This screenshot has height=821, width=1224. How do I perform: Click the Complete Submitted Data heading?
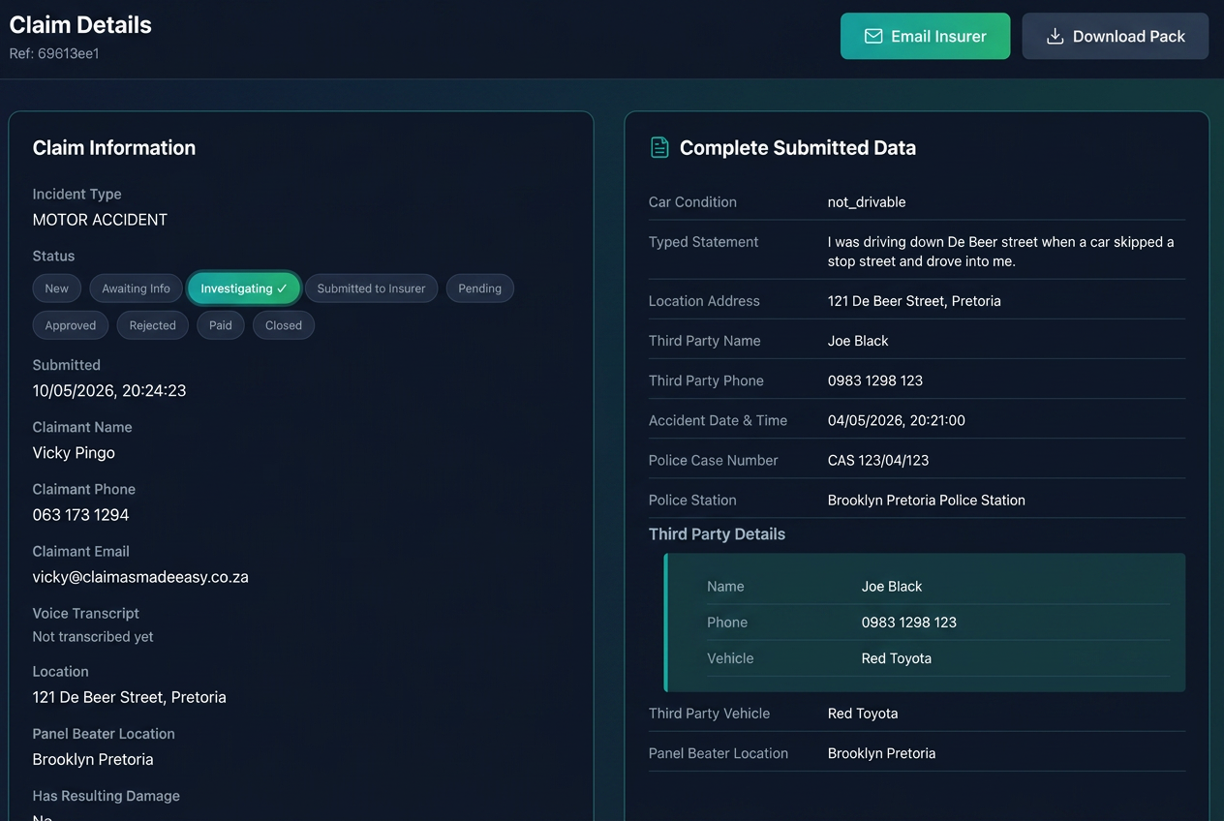pyautogui.click(x=798, y=148)
